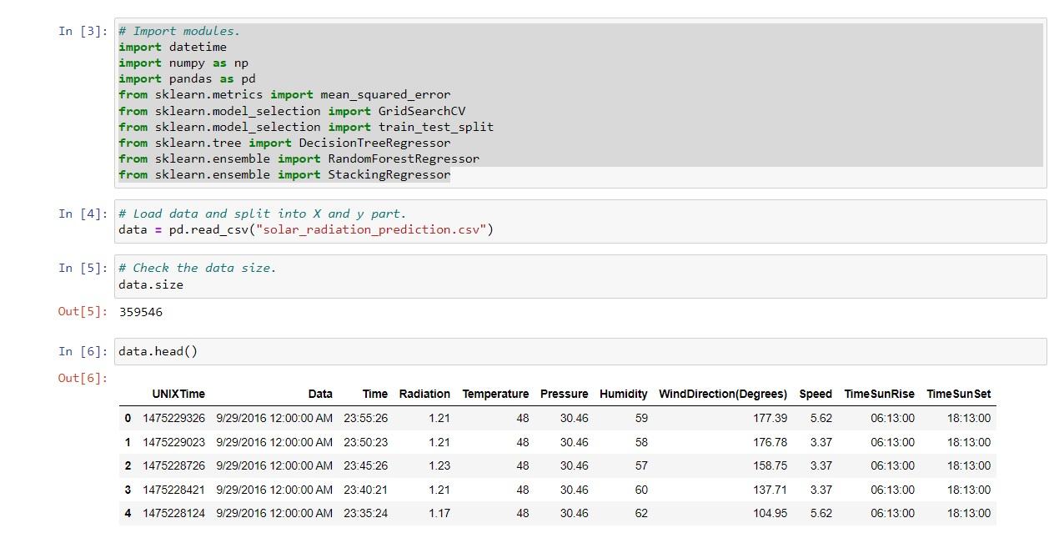Click the UNIXTime cell 1475229023

(173, 442)
